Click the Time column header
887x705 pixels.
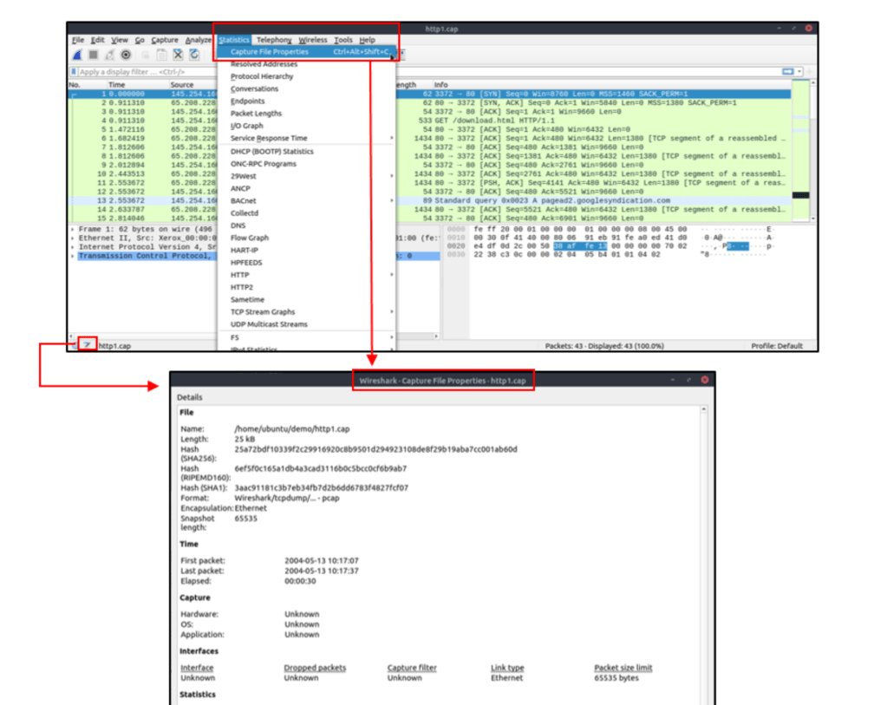tap(117, 85)
